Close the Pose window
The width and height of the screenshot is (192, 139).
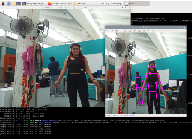click(185, 27)
